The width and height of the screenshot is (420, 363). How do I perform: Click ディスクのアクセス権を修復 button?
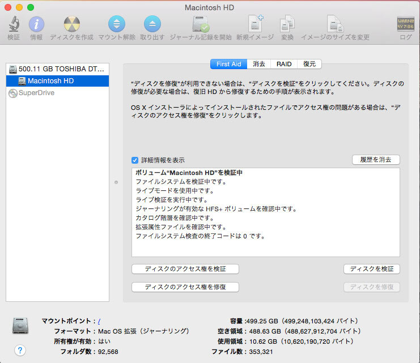tap(185, 287)
